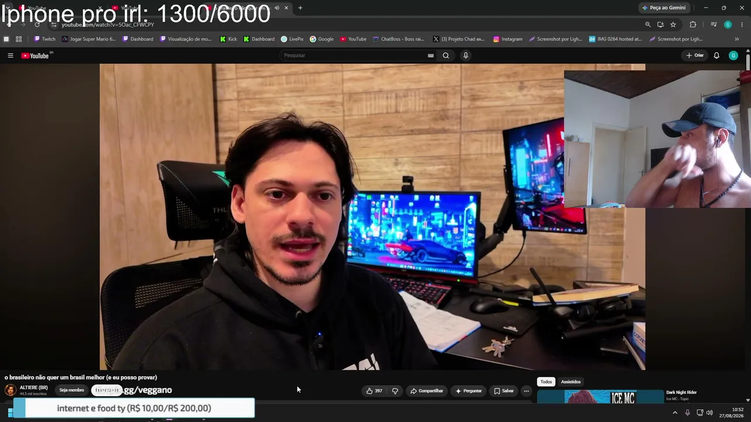Open the YouTube bookmark in the bookmarks bar
This screenshot has height=422, width=751.
click(353, 39)
